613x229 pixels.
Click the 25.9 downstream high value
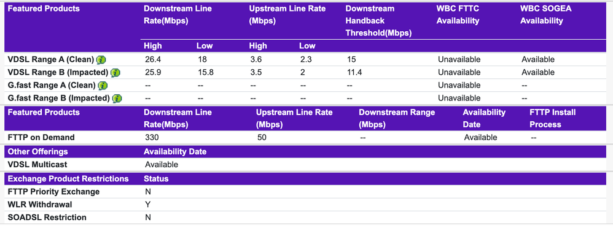(153, 72)
